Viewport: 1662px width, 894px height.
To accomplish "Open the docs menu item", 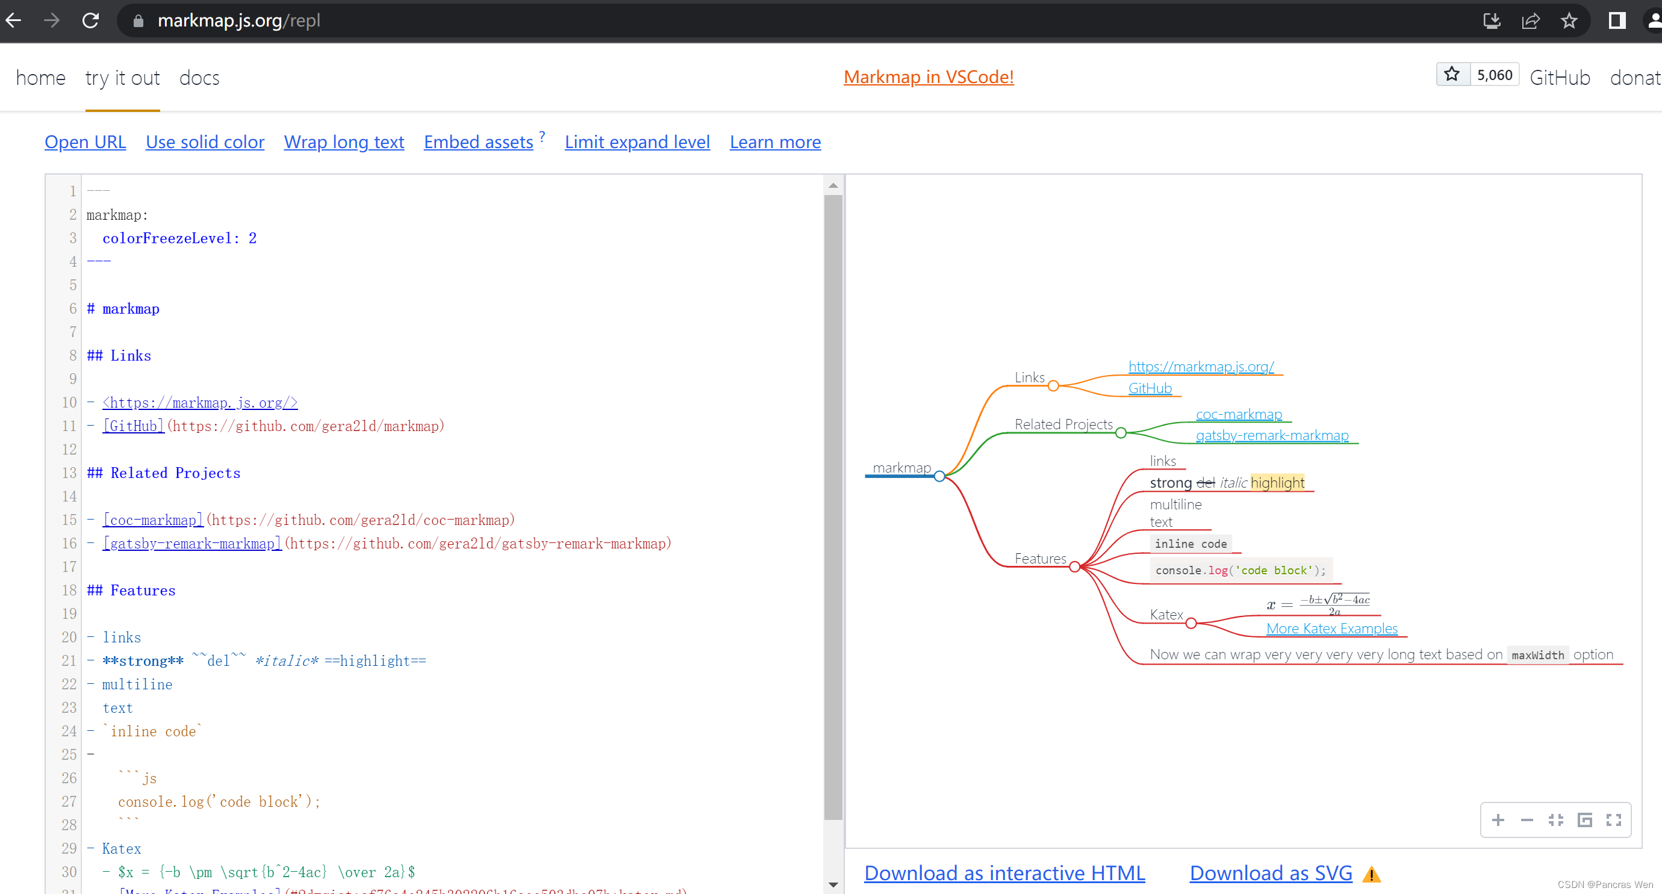I will pyautogui.click(x=198, y=77).
